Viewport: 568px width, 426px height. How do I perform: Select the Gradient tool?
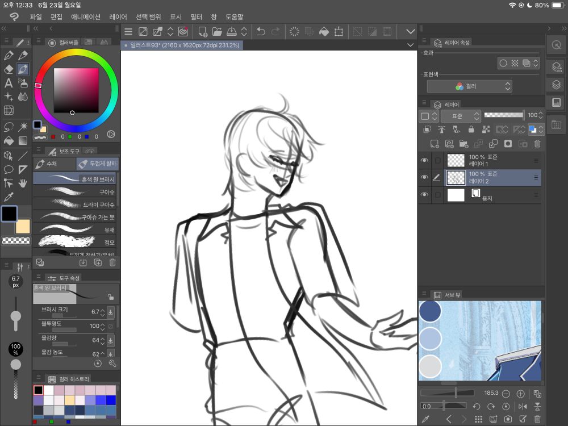[23, 140]
